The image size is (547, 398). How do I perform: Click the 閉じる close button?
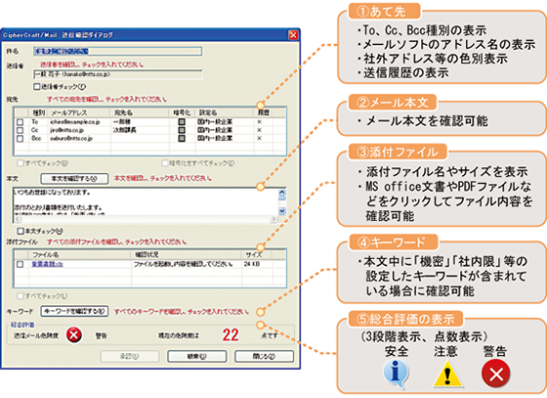click(x=264, y=357)
